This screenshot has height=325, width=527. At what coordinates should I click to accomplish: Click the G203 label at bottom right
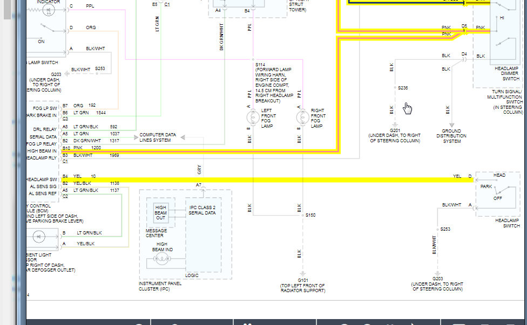tap(437, 279)
